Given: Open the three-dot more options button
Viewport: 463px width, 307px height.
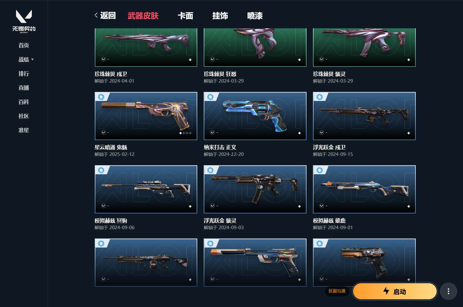Looking at the screenshot, I should 448,292.
